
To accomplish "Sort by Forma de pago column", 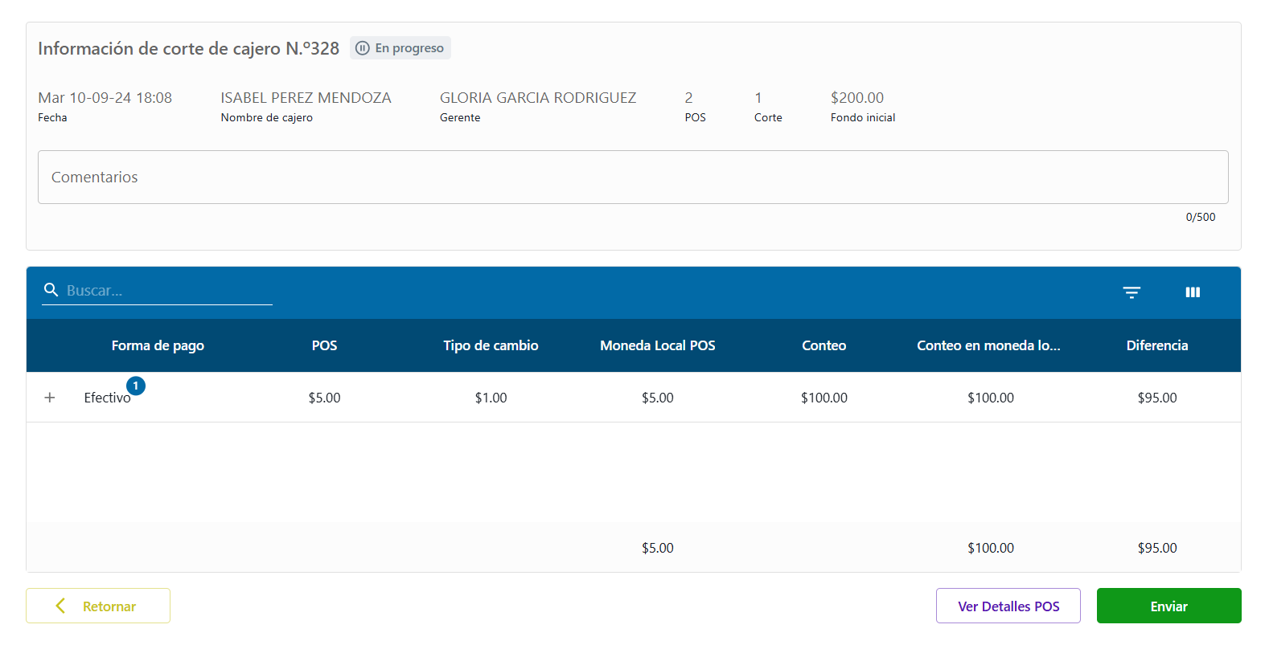I will point(158,345).
